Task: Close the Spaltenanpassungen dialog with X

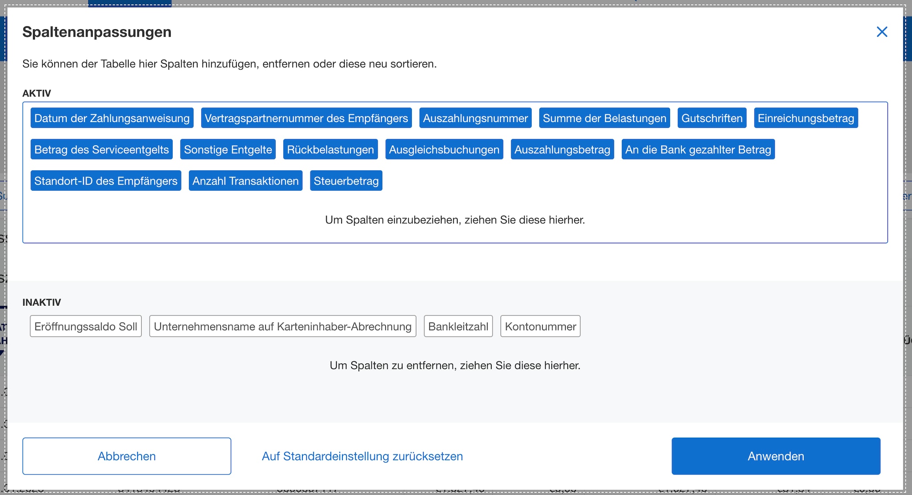Action: [882, 32]
